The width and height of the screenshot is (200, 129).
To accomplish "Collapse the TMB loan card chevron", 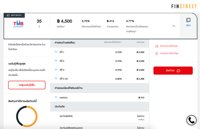I will coord(174,26).
